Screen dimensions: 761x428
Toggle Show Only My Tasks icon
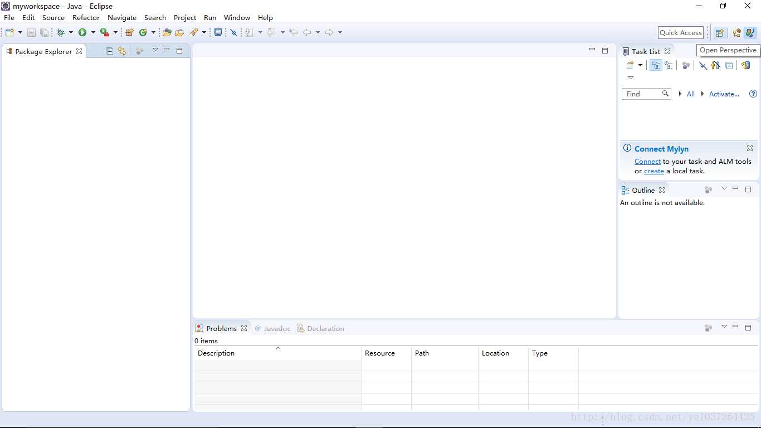click(x=716, y=65)
